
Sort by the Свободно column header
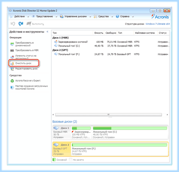(111, 33)
